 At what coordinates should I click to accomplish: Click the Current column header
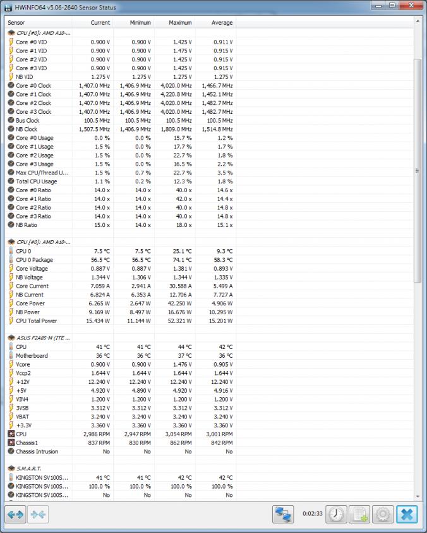(x=100, y=23)
